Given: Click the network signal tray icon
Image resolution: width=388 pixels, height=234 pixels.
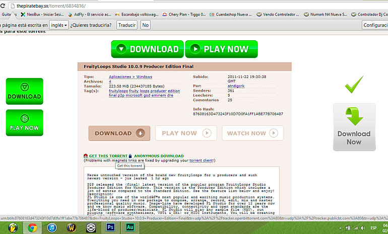Looking at the screenshot, I should click(355, 228).
